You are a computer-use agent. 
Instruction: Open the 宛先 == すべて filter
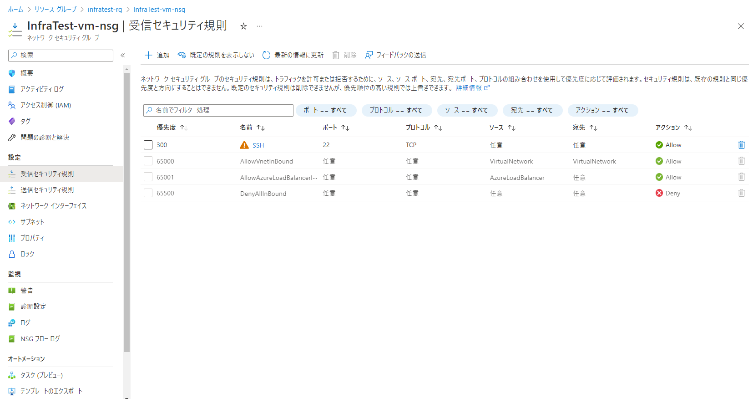click(x=532, y=110)
